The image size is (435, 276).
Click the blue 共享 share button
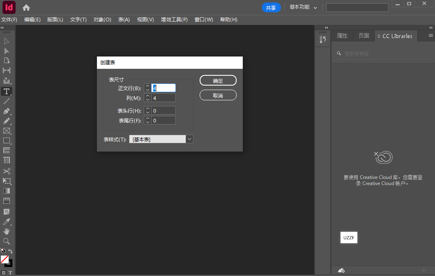click(271, 7)
